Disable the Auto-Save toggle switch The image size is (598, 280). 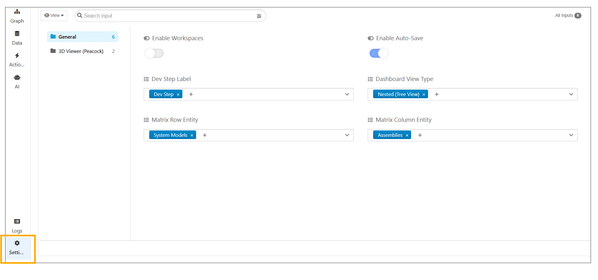379,53
